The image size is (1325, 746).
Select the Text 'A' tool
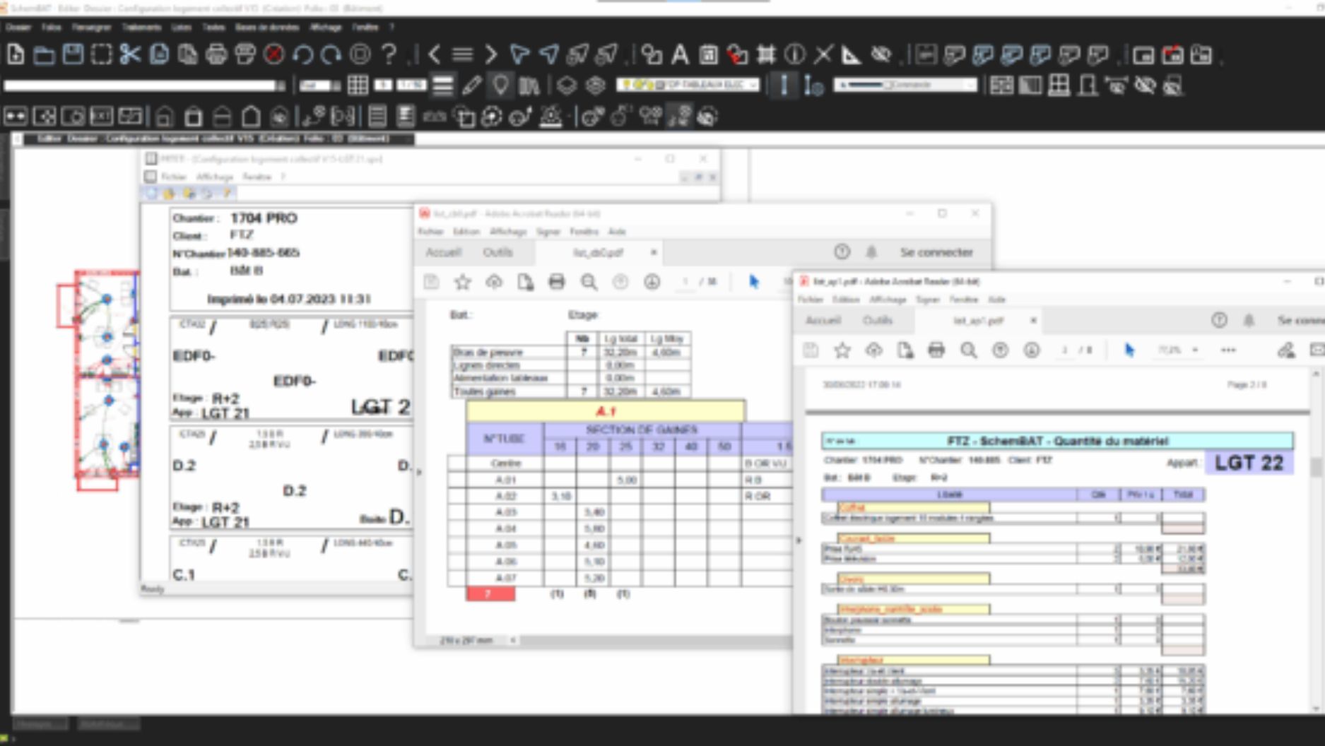coord(680,54)
